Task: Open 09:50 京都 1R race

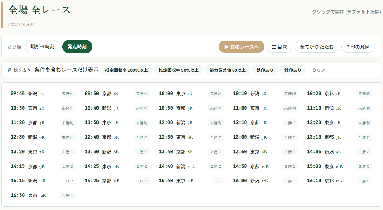Action: [117, 94]
